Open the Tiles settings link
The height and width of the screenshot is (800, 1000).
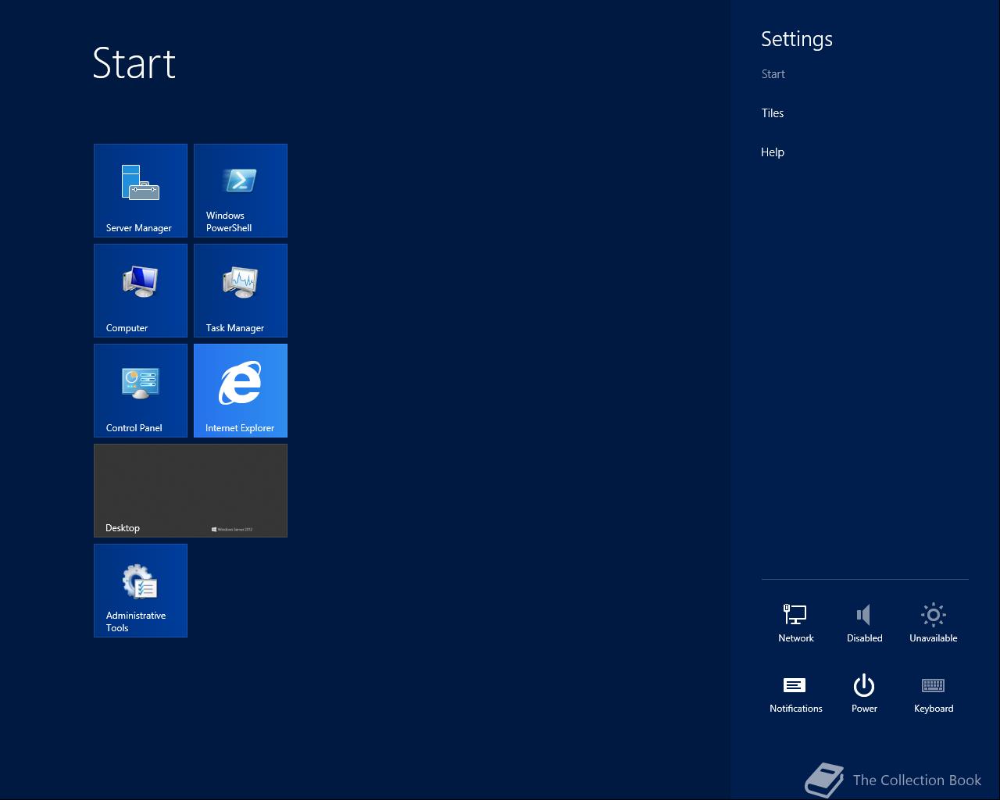[x=773, y=113]
